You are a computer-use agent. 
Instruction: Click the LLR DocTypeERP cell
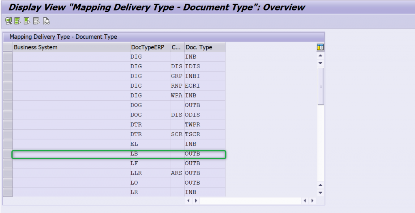pos(150,173)
